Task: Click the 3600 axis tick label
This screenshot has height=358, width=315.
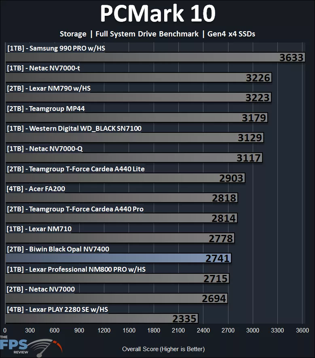Action: [302, 330]
